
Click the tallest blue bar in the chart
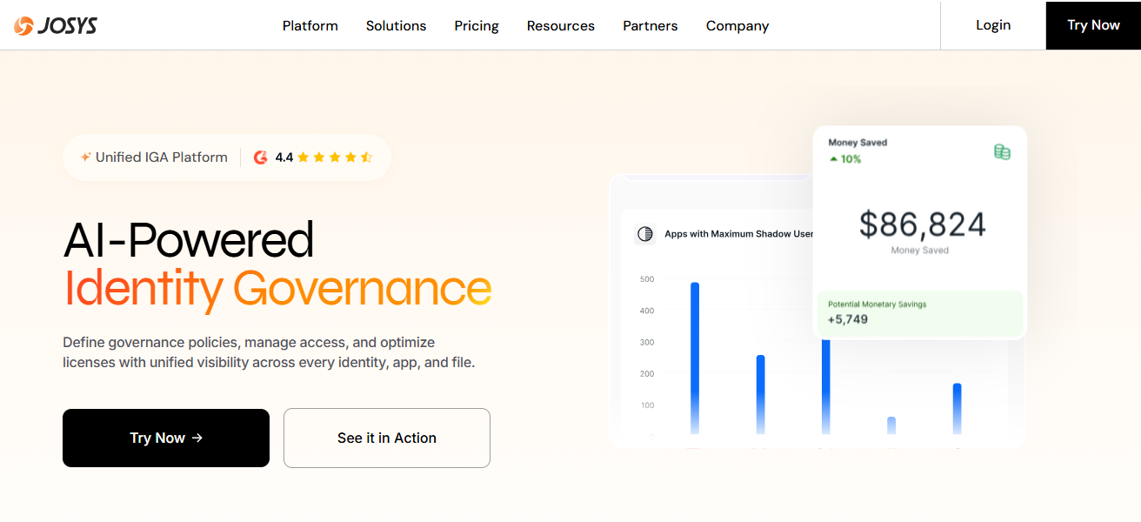coord(694,357)
